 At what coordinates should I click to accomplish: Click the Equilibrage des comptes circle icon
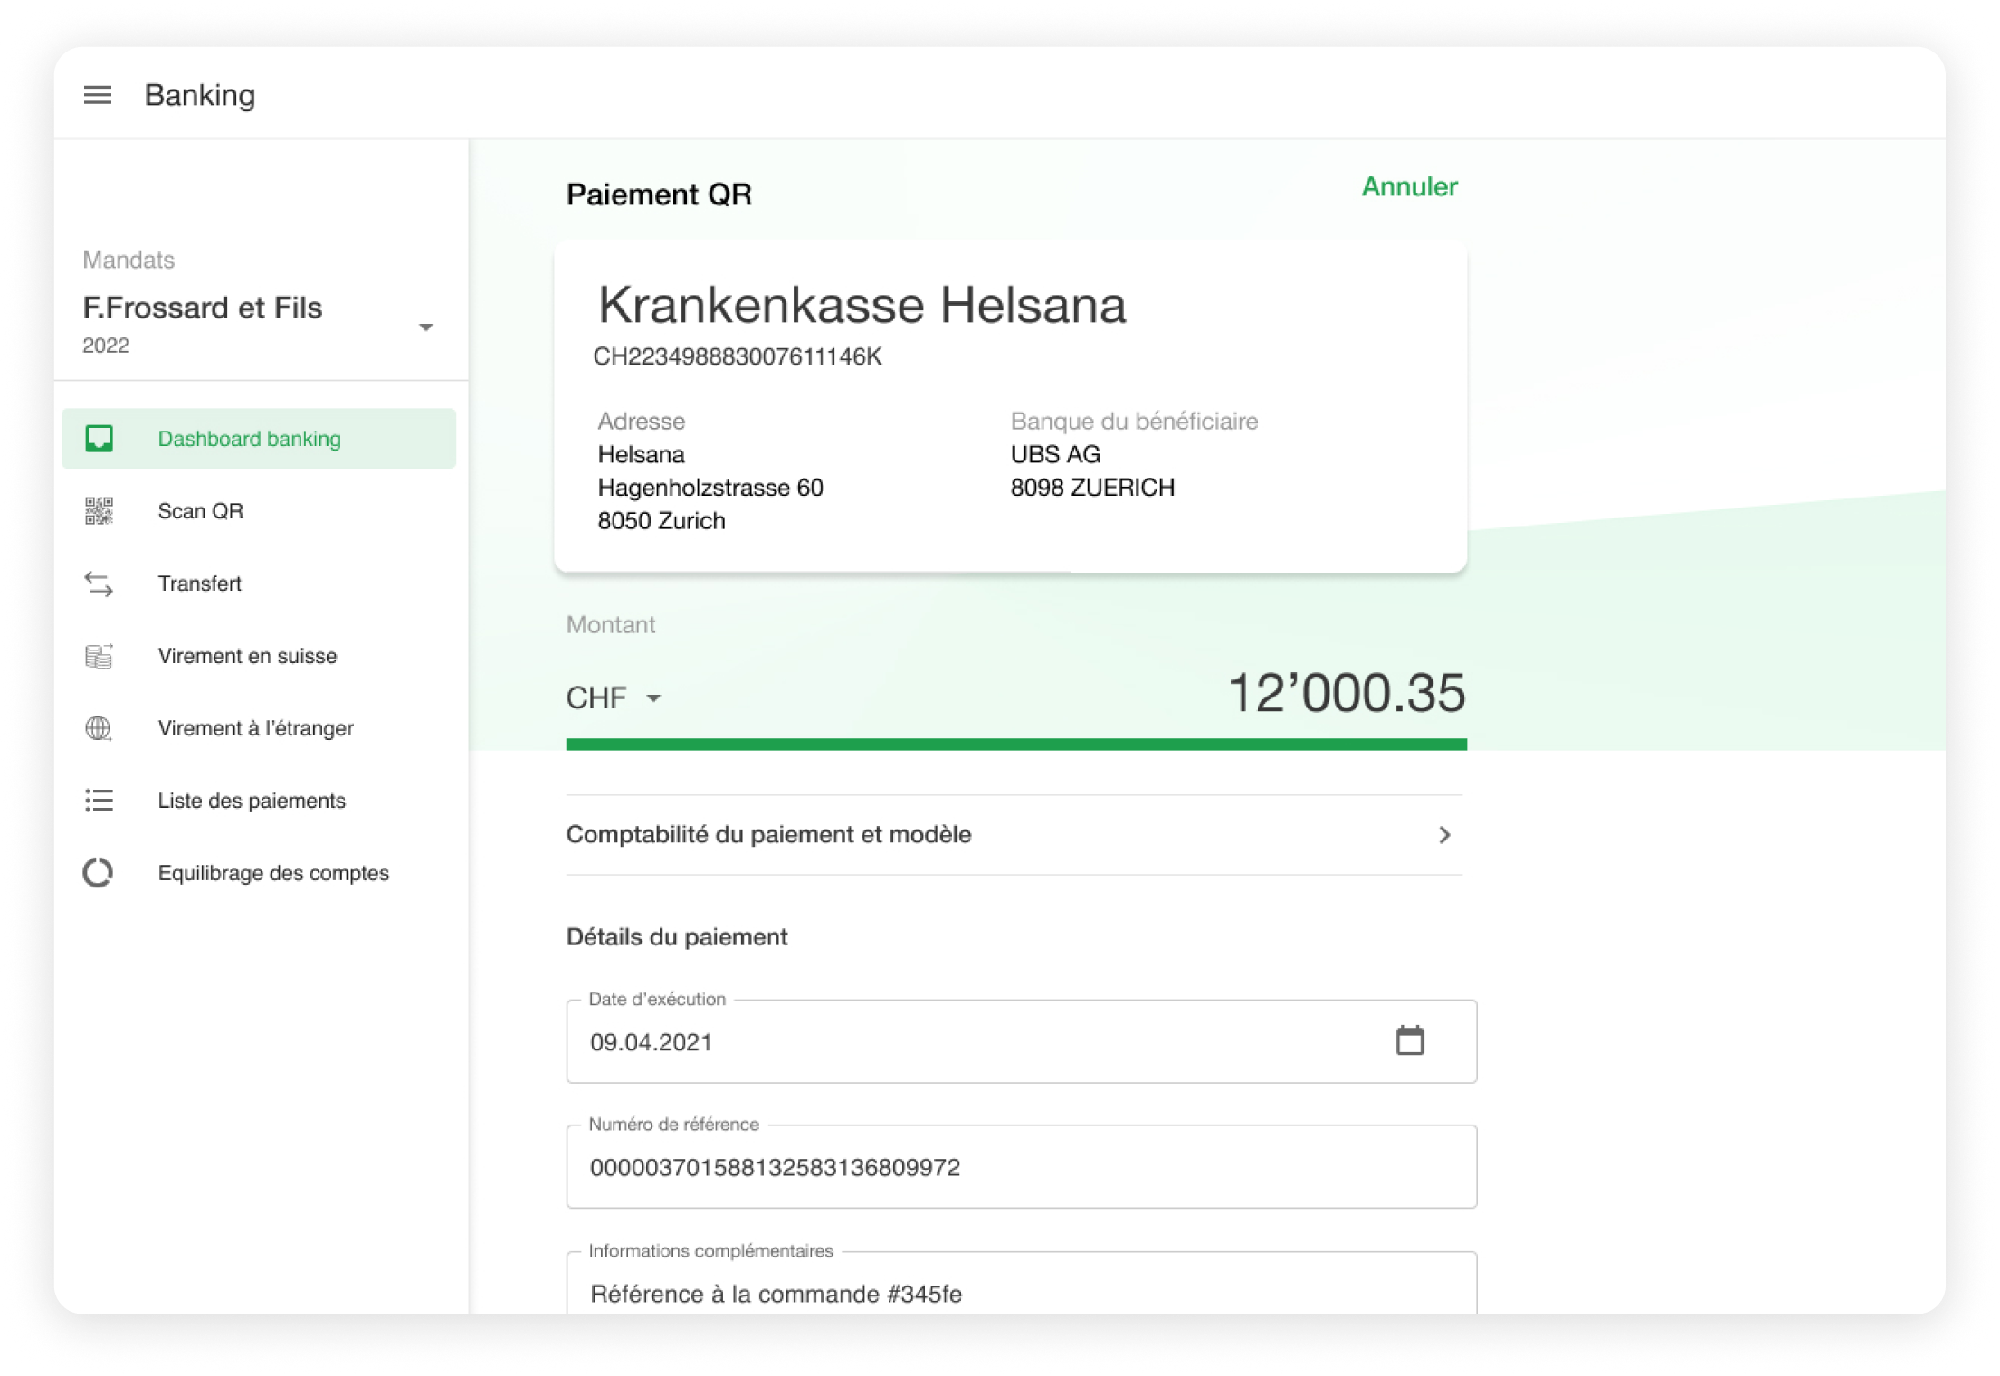point(99,873)
